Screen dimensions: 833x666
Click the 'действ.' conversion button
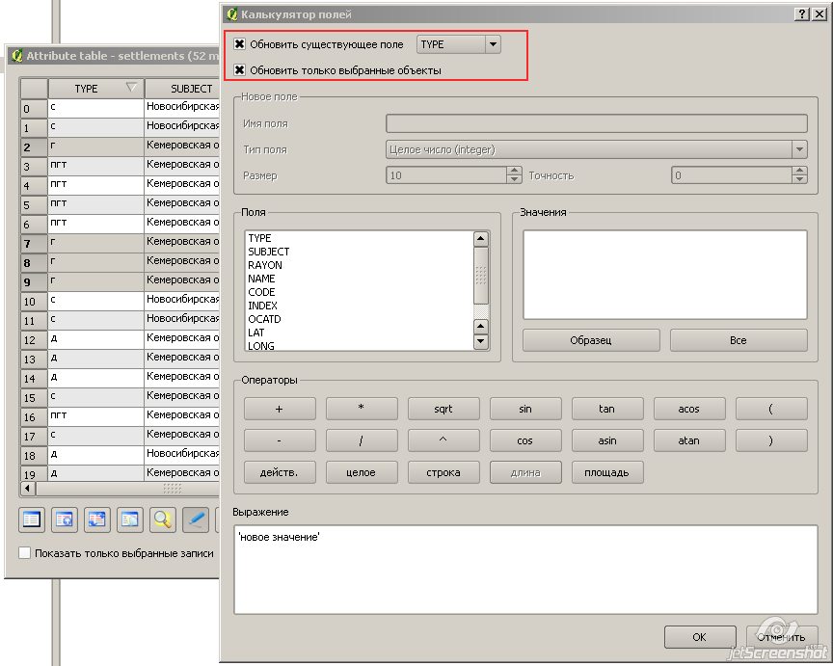coord(280,472)
